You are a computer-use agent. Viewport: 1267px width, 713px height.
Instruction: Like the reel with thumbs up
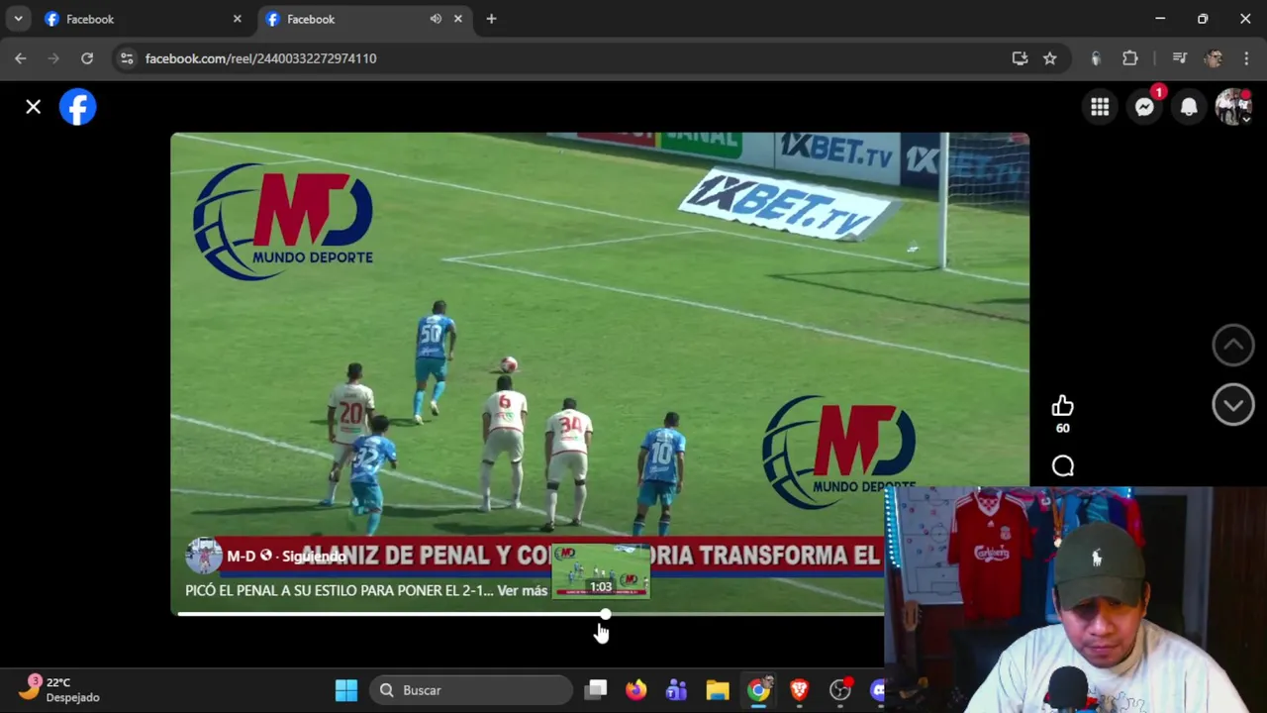[1062, 406]
